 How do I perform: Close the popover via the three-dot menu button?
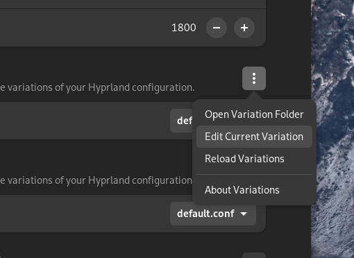[254, 78]
